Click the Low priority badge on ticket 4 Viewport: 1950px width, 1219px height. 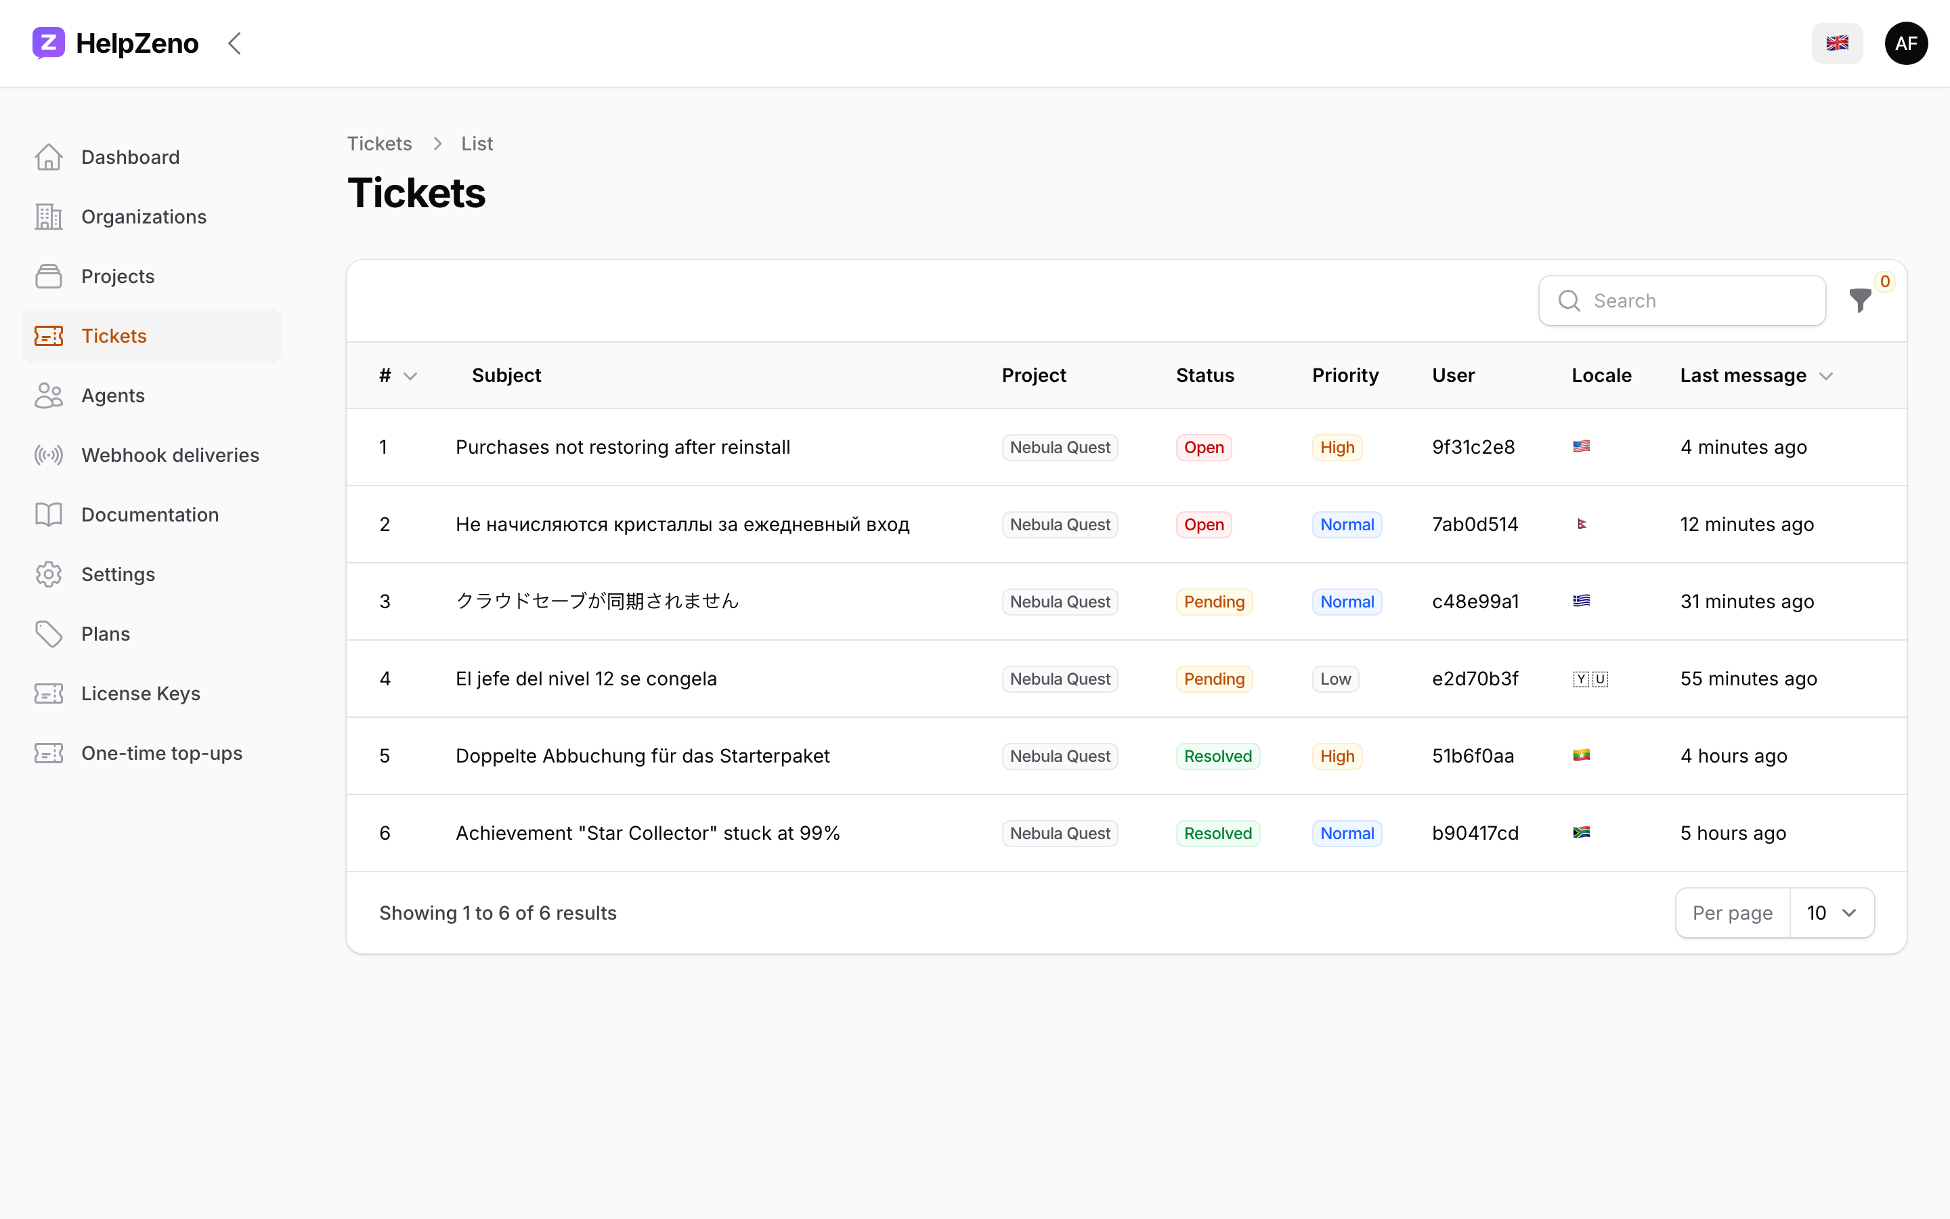tap(1335, 679)
